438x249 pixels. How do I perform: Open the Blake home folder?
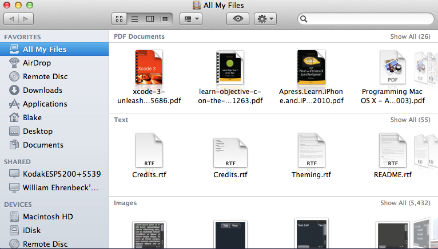point(54,117)
